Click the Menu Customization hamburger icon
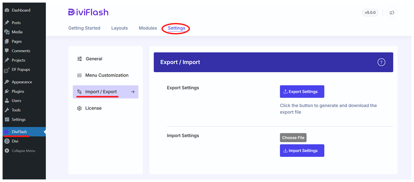The image size is (414, 182). 79,75
